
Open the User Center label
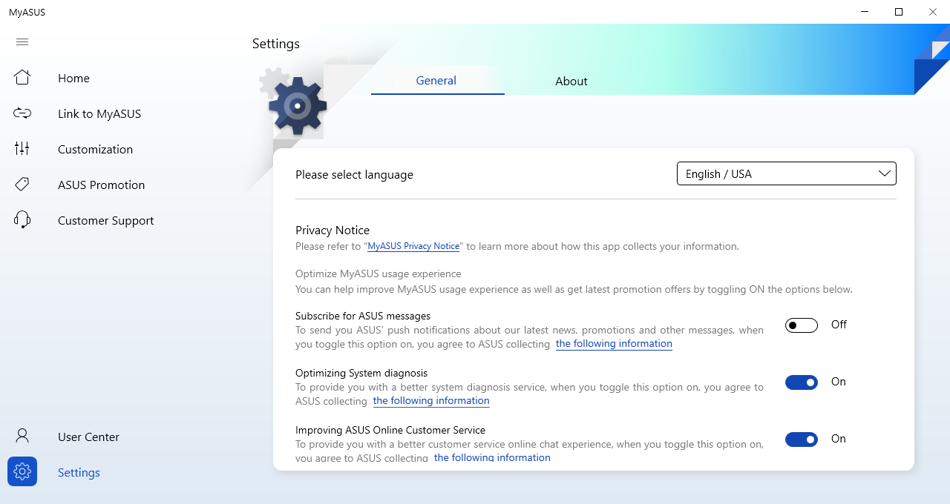(x=88, y=437)
